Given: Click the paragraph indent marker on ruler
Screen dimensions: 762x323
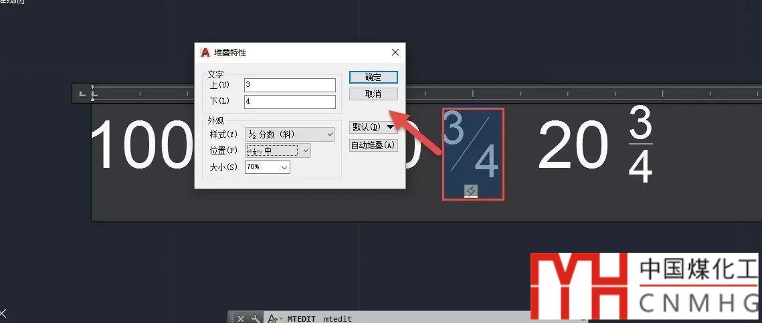Looking at the screenshot, I should coord(93,98).
